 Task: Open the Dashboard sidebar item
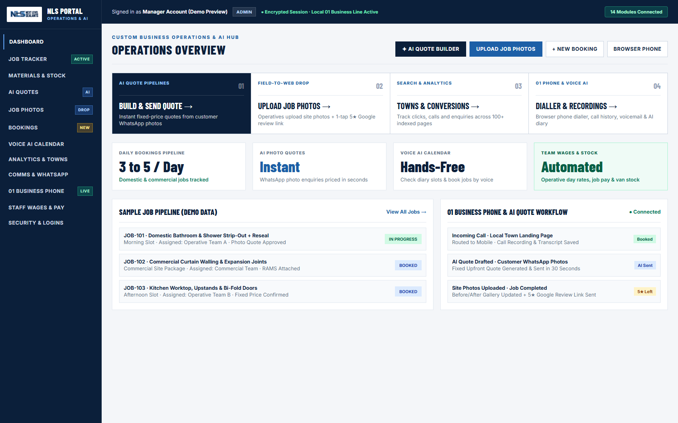(x=51, y=42)
